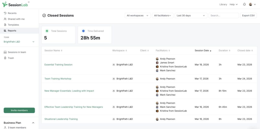260x129 pixels.
Task: Open New Manager Essentials: Leading with Impact
Action: pyautogui.click(x=69, y=91)
